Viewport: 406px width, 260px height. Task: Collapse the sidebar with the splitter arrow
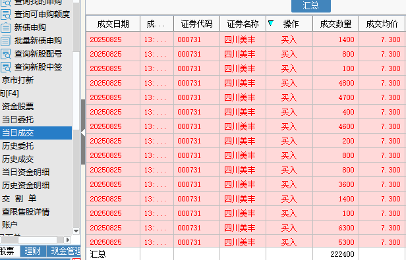(x=83, y=132)
